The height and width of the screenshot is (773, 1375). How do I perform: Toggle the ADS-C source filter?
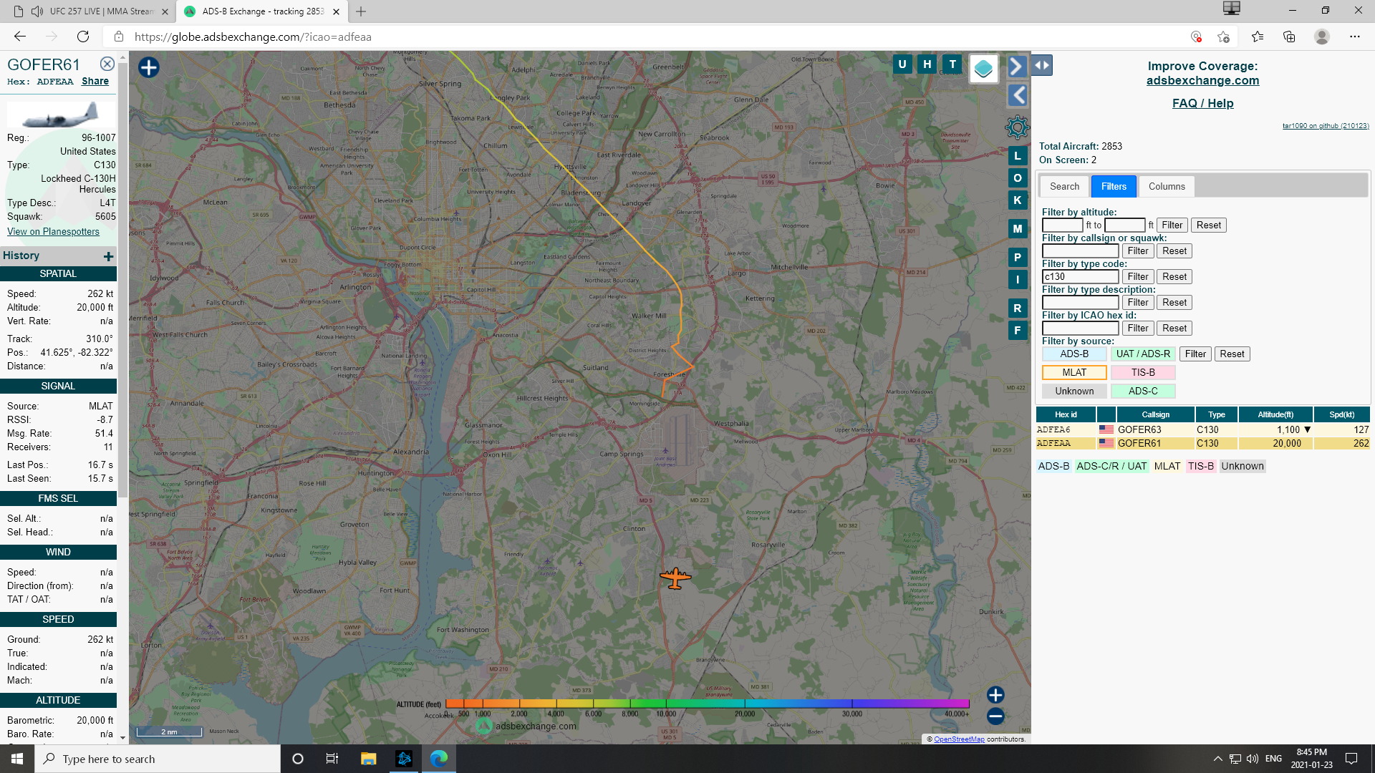click(x=1143, y=392)
